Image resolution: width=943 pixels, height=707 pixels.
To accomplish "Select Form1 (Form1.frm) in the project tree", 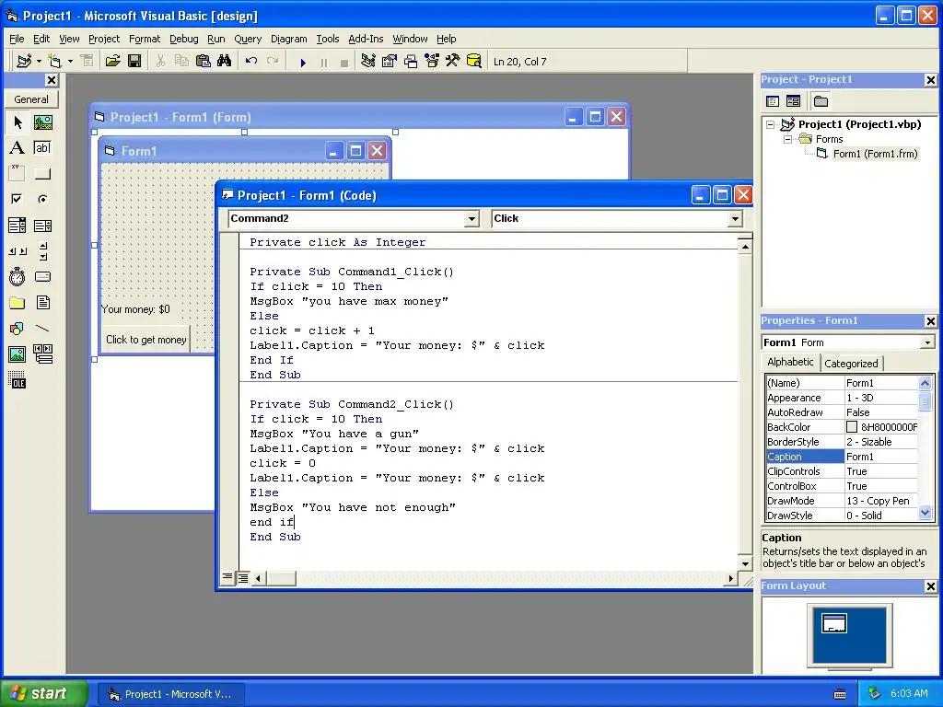I will [x=875, y=154].
